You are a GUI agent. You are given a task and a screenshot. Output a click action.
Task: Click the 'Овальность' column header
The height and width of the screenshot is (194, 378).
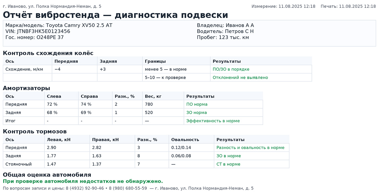185,140
